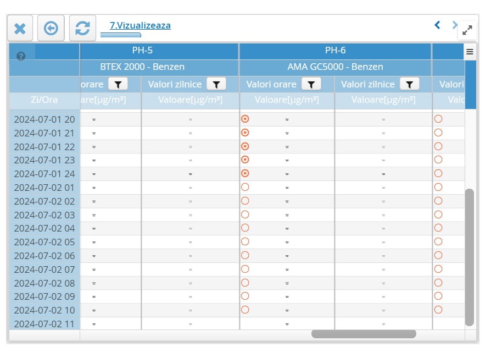Click the PH-6 station column header
Screen dimensions: 491x352
coord(335,51)
